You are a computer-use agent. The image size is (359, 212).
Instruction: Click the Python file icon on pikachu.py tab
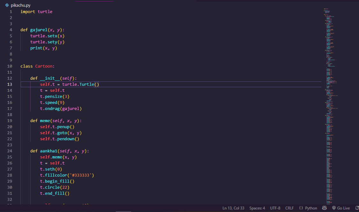coord(7,5)
